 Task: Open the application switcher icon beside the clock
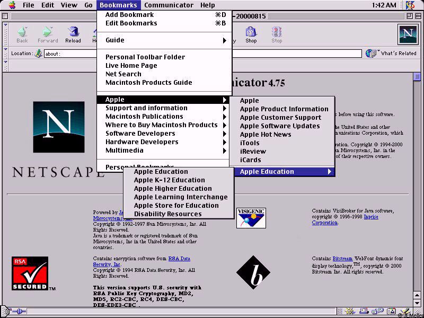point(410,5)
